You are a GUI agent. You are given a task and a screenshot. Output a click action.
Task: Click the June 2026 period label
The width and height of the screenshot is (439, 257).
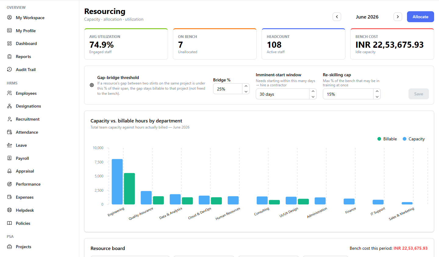click(x=367, y=17)
